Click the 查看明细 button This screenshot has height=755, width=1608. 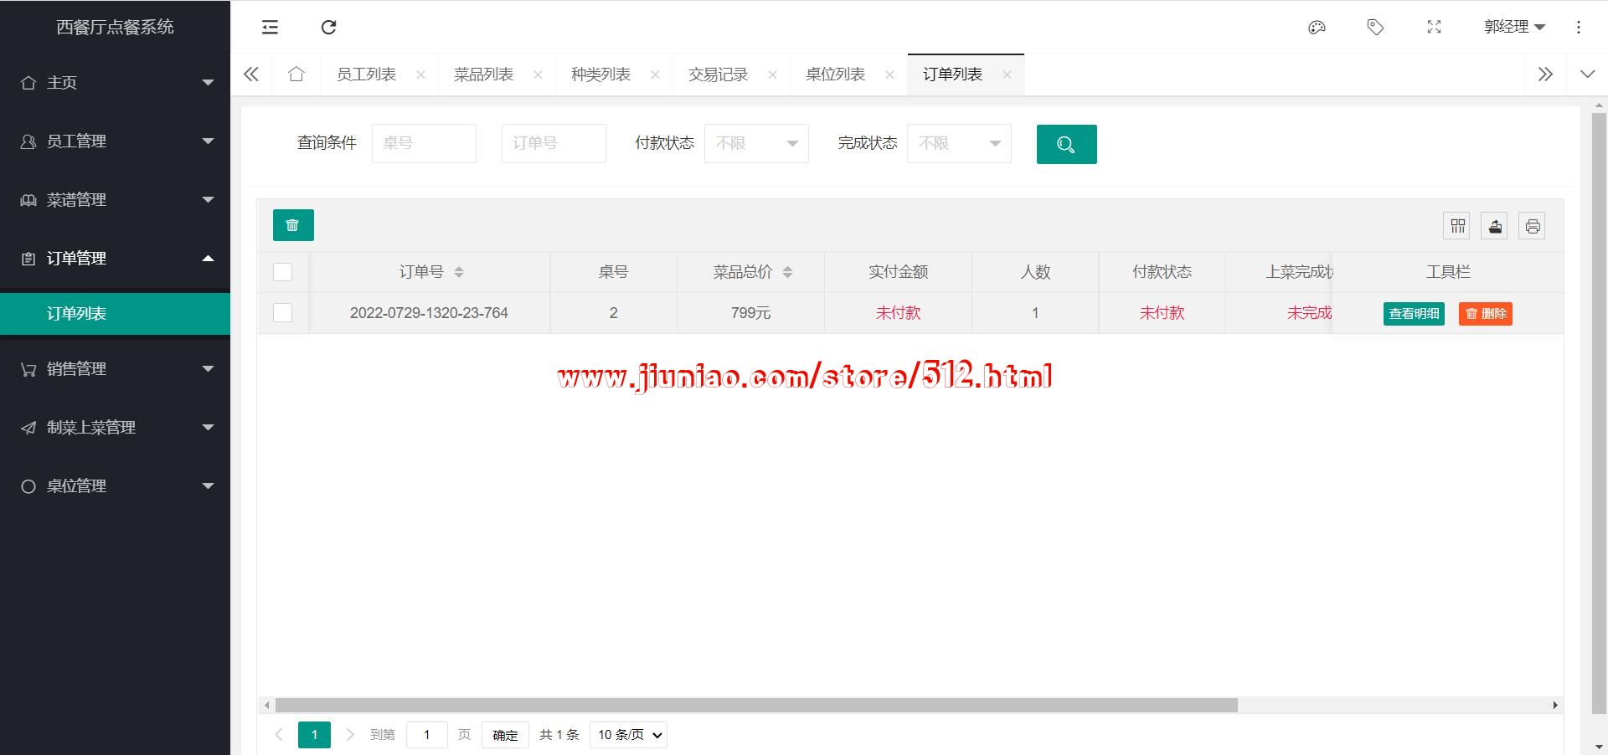1414,314
